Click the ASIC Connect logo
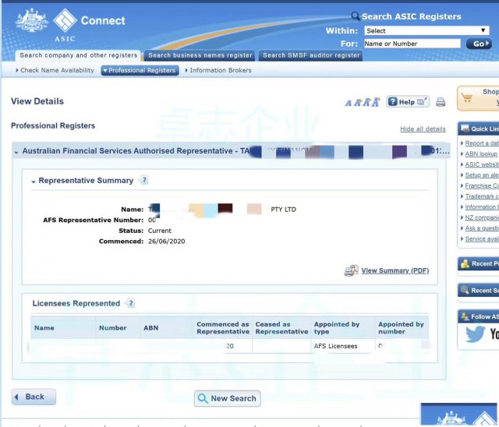The height and width of the screenshot is (427, 499). (x=70, y=24)
